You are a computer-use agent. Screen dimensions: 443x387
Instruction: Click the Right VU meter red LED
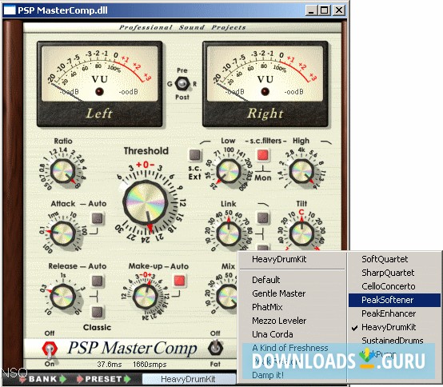[265, 91]
